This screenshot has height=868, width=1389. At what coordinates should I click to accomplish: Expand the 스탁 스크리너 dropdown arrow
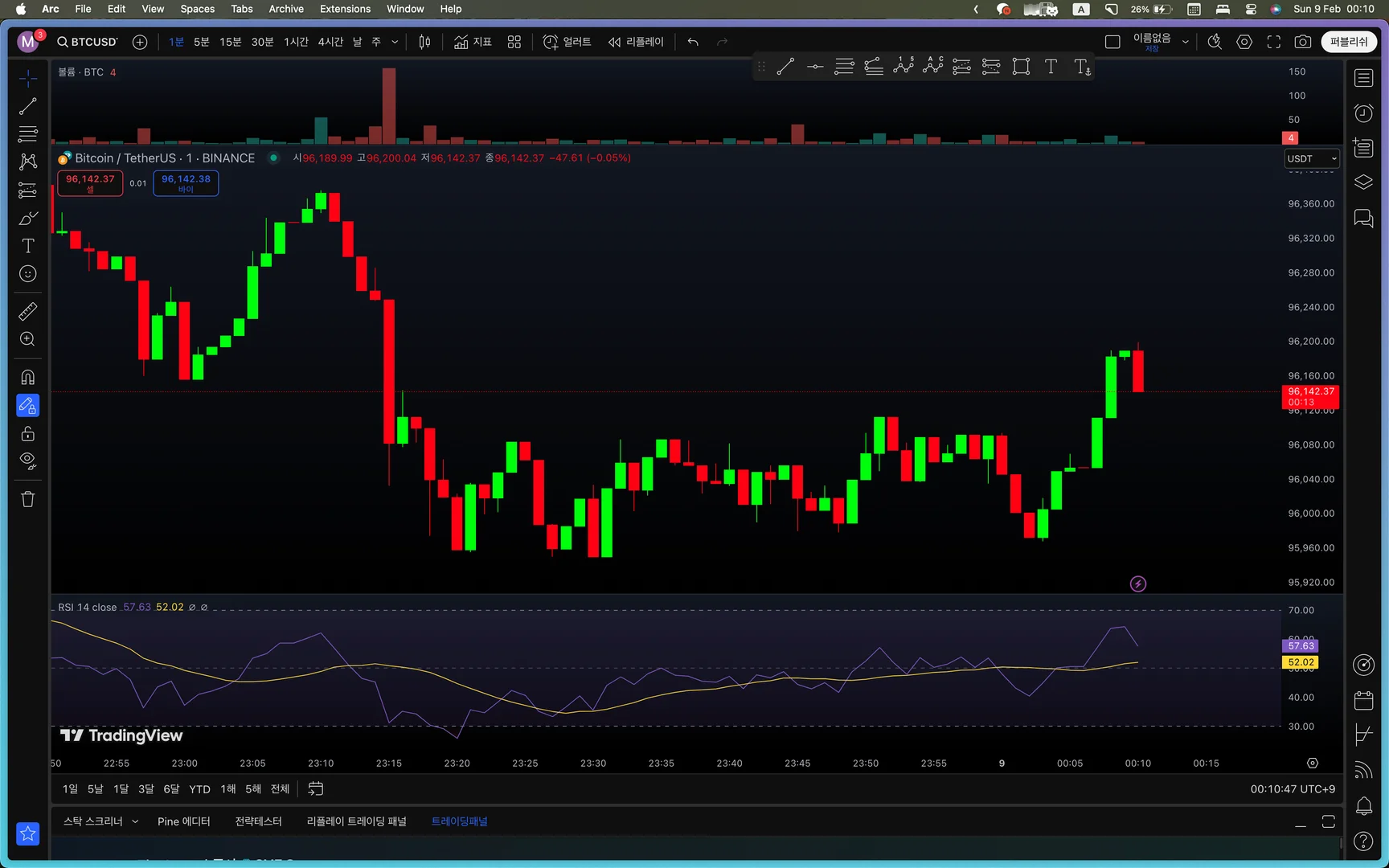[x=135, y=821]
